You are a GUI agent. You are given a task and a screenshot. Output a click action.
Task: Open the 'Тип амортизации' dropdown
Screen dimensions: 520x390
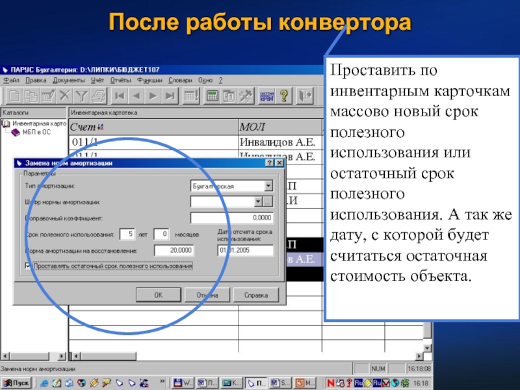coord(268,186)
